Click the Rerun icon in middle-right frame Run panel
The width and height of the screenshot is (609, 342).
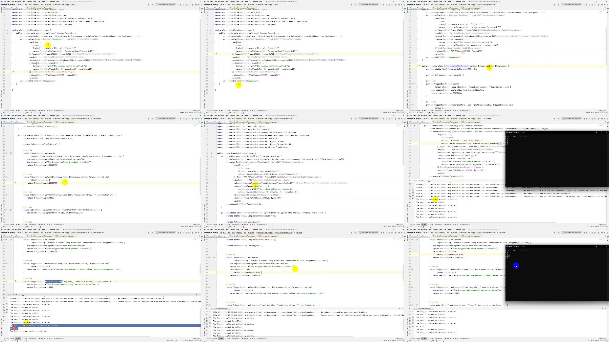tap(410, 184)
